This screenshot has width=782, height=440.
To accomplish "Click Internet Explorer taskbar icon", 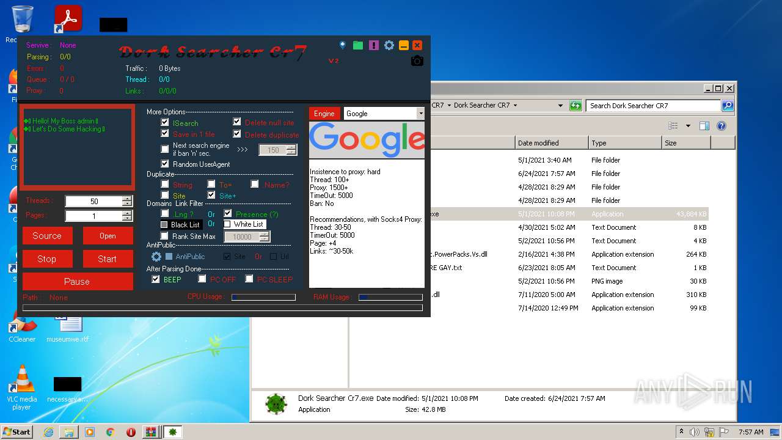I will coord(48,432).
